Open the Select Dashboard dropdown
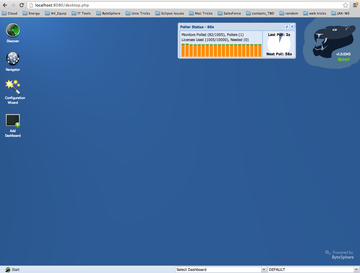This screenshot has height=273, width=360. (x=221, y=269)
